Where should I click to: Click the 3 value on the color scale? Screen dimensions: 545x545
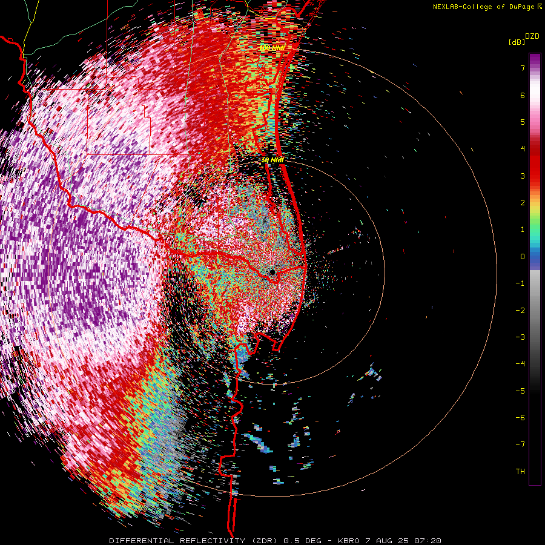(x=523, y=176)
